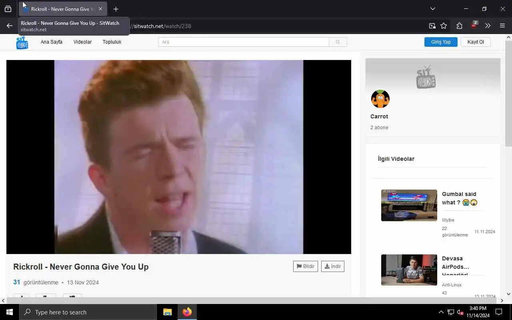Image resolution: width=512 pixels, height=320 pixels.
Task: Click the scroll-right arrow of horizontal scrollbar
Action: pos(502,300)
